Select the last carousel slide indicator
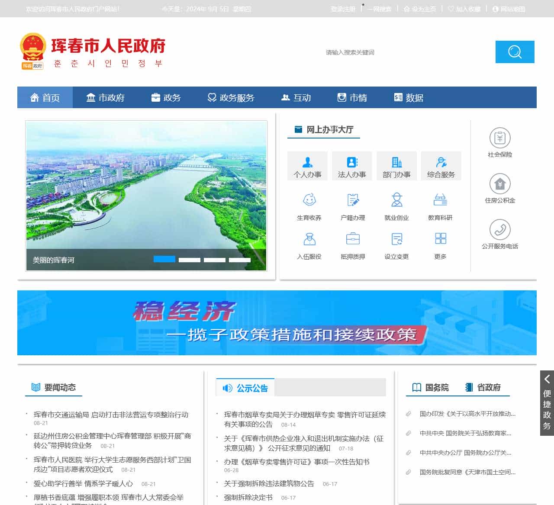This screenshot has width=554, height=505. click(x=240, y=260)
